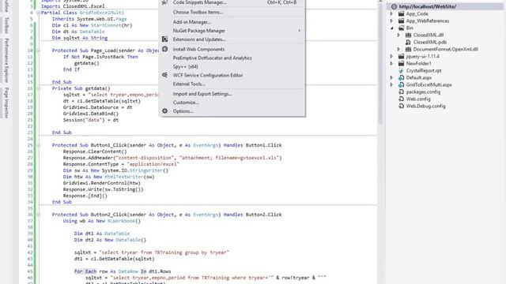Click the Extensions and Updates icon
Screen dimensions: 506x284
165,39
